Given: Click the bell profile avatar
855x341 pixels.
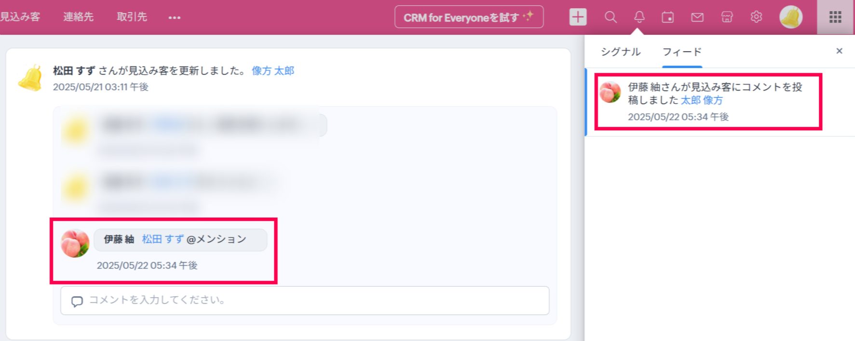Looking at the screenshot, I should pos(791,17).
